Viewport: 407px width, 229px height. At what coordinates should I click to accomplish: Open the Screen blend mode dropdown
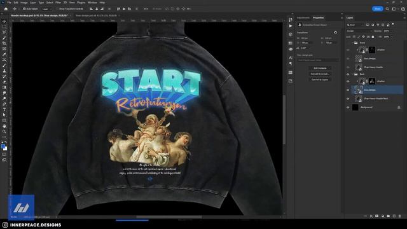(x=359, y=31)
